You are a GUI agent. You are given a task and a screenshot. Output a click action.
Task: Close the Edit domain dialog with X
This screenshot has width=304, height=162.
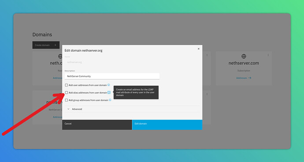click(x=199, y=49)
